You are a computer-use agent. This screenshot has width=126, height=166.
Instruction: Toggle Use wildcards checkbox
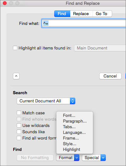19,125
